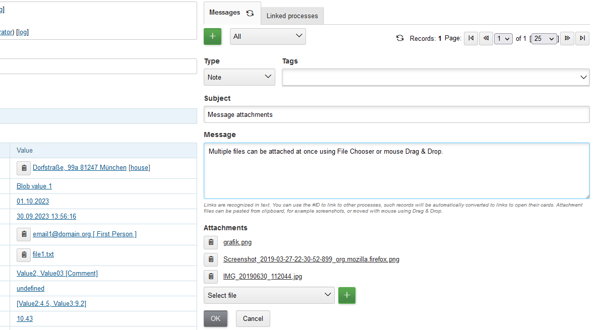The image size is (598, 330).
Task: Open the All messages filter dropdown
Action: [x=268, y=37]
